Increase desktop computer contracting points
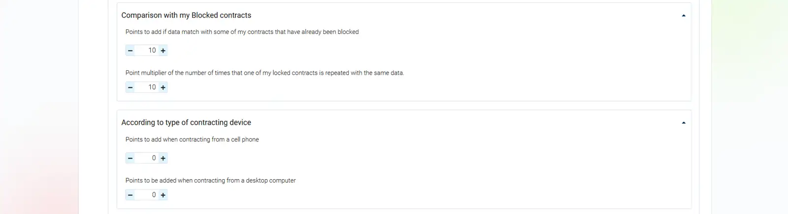Image resolution: width=788 pixels, height=214 pixels. pyautogui.click(x=163, y=195)
